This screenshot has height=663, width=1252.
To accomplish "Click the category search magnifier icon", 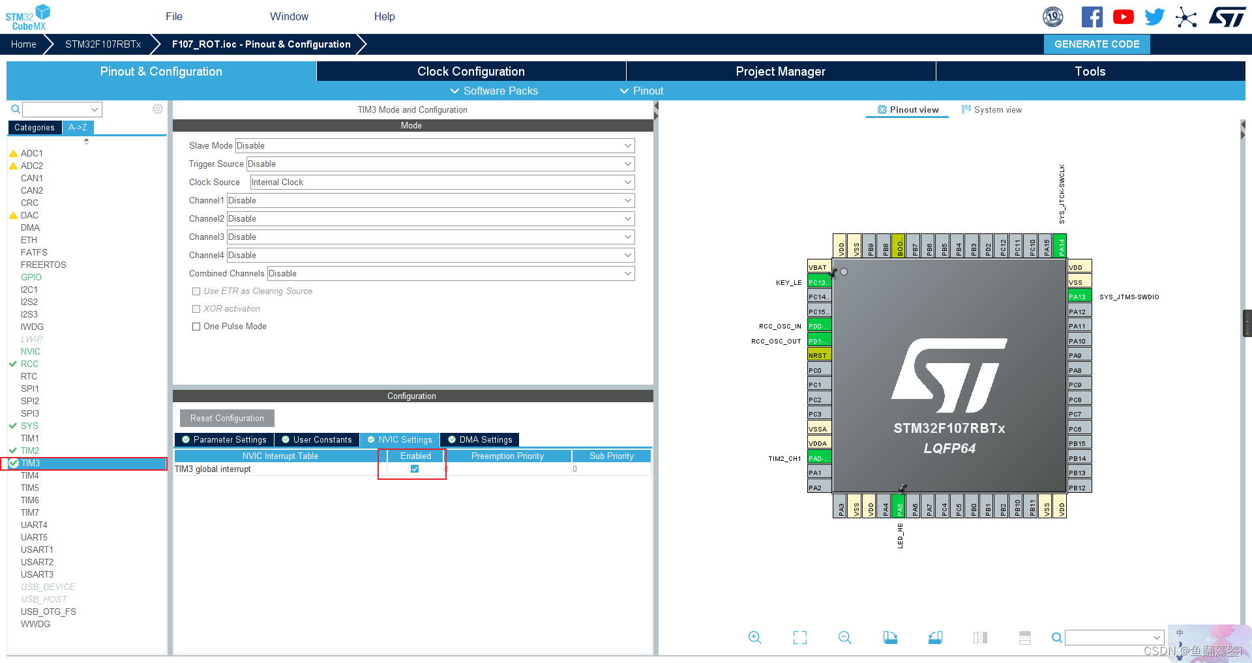I will 16,109.
